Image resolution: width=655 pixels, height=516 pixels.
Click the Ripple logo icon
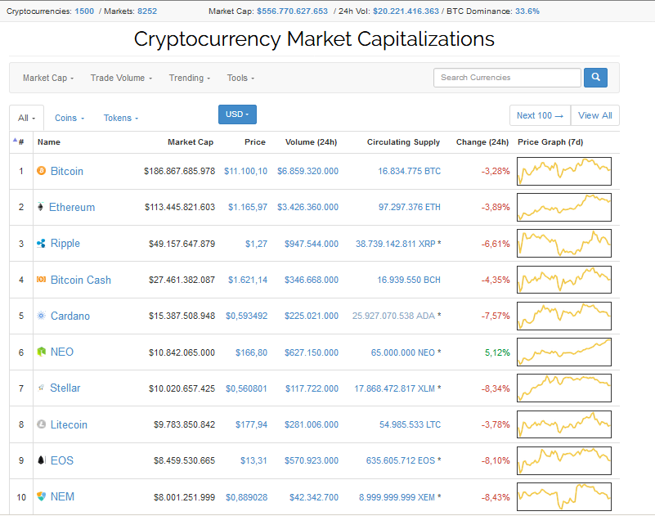coord(41,243)
